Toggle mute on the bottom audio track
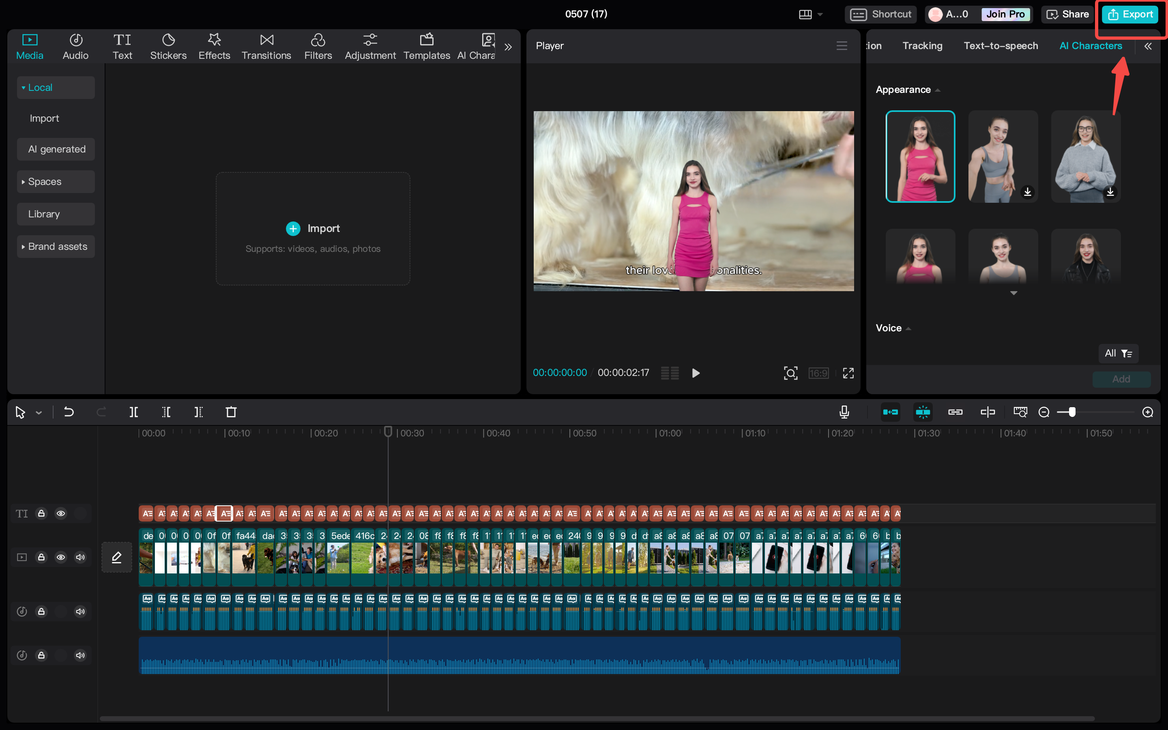Screen dimensions: 1168x730 click(x=80, y=655)
